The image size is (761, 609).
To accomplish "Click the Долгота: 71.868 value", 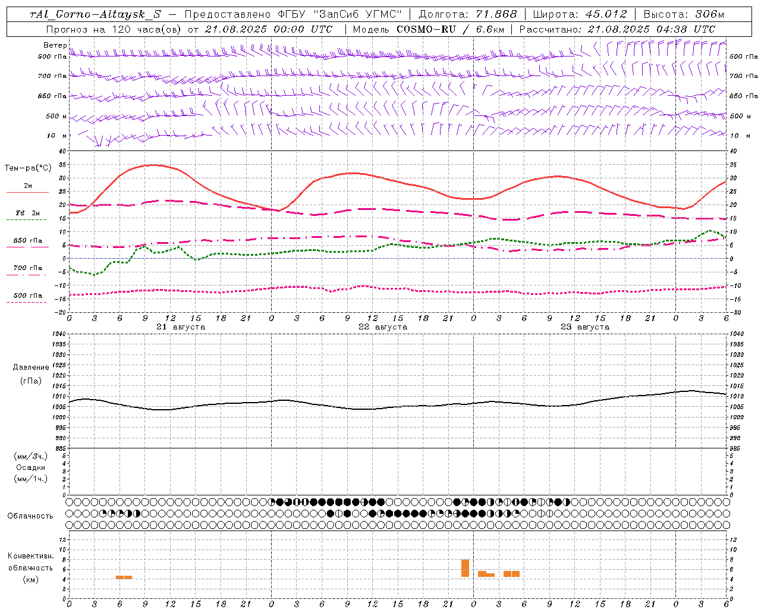I will pos(468,14).
